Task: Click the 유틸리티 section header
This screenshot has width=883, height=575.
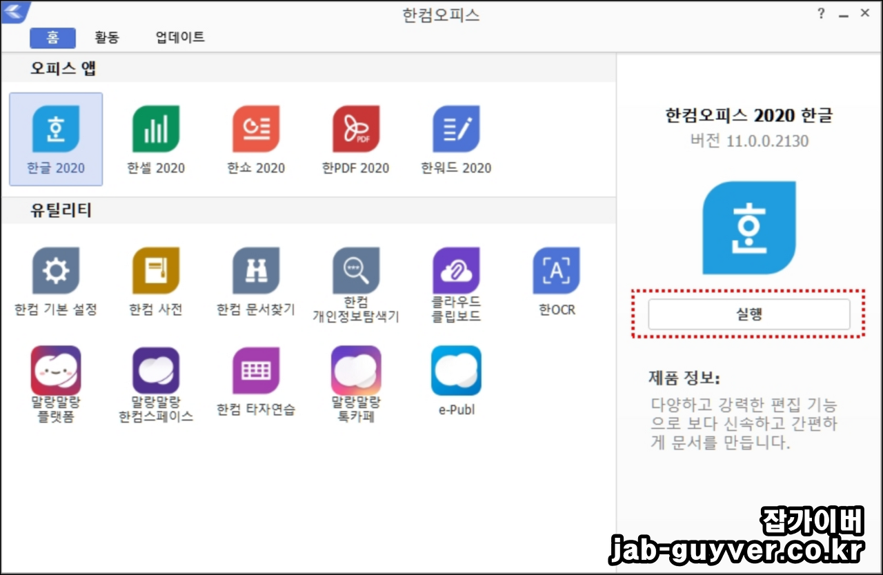Action: click(x=61, y=210)
